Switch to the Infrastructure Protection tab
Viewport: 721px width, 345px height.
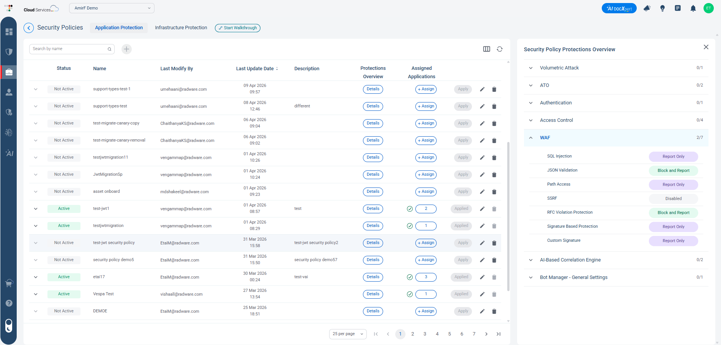[181, 28]
